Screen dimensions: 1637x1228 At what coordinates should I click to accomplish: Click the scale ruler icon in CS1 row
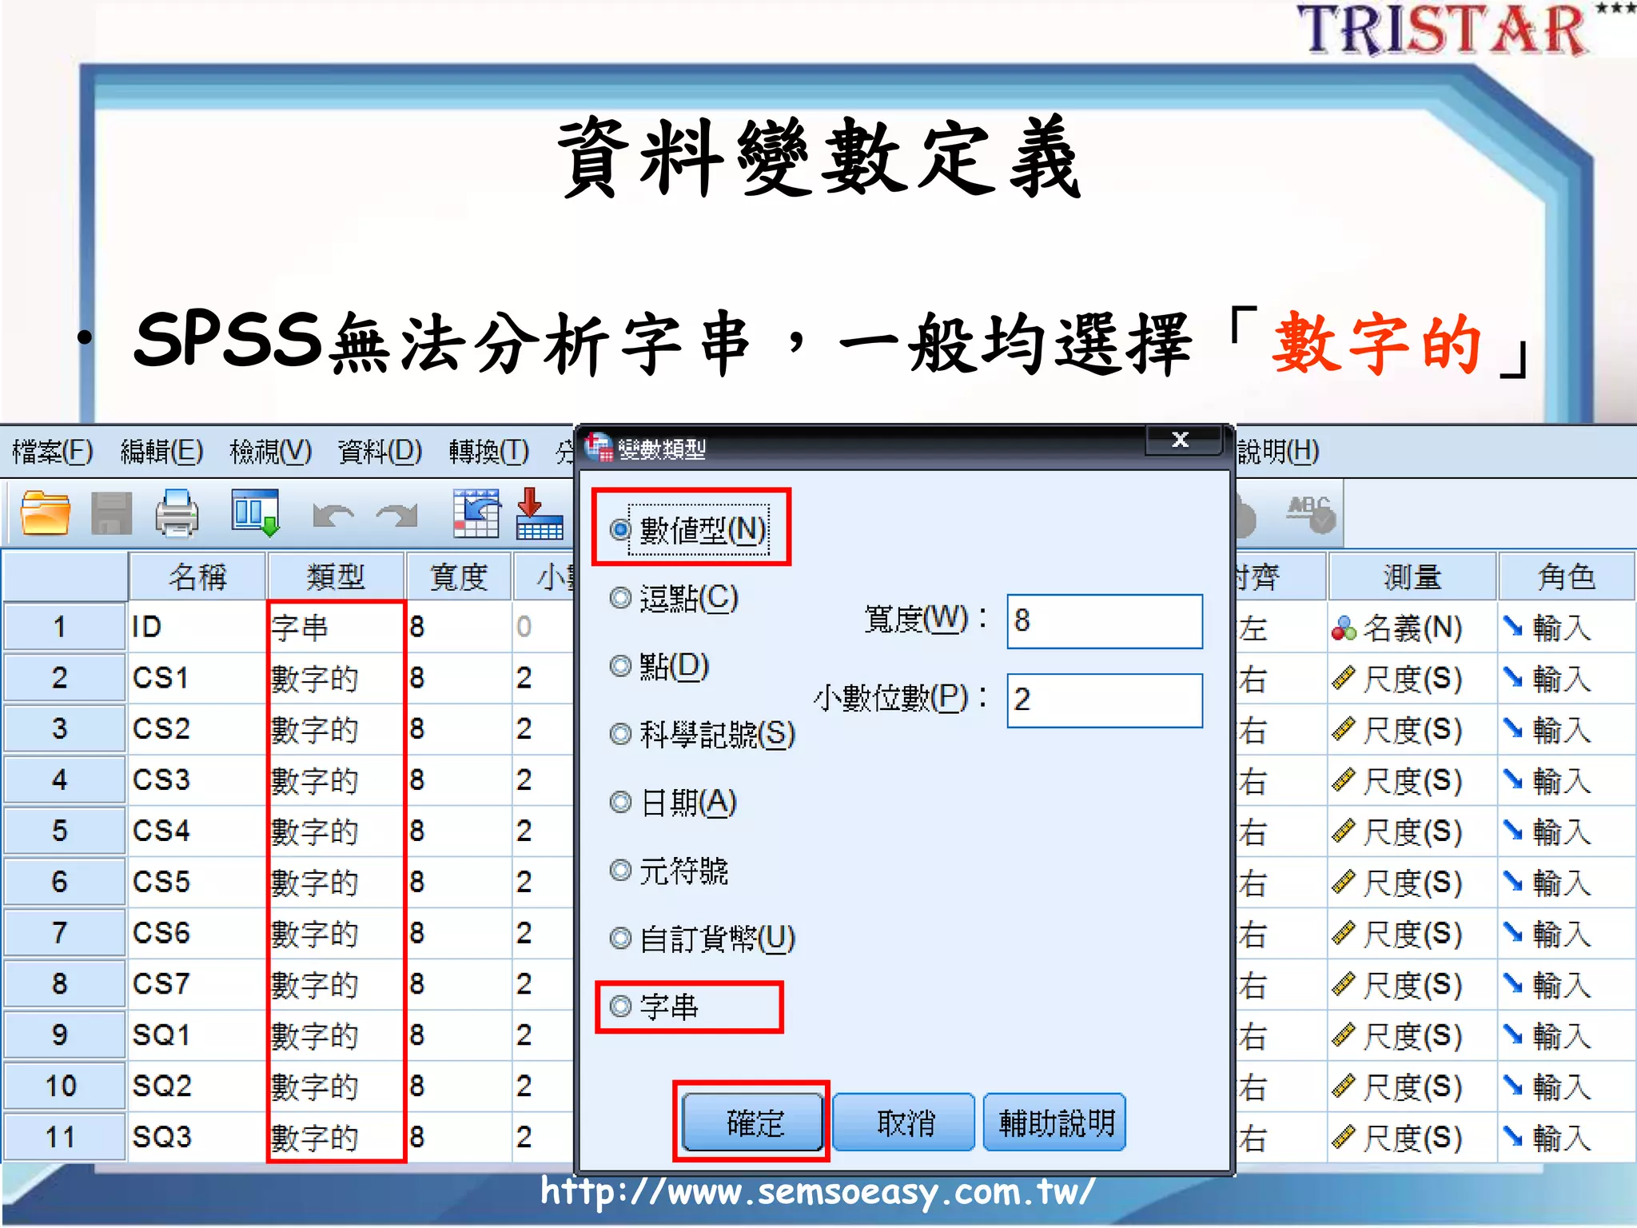coord(1344,679)
